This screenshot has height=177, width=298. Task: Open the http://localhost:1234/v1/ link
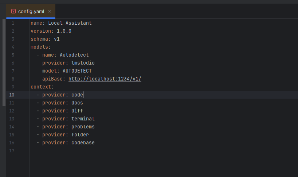tap(105, 79)
